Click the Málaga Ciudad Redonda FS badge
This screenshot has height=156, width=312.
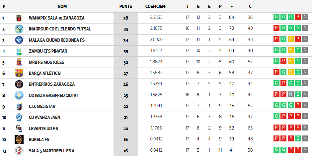click(19, 40)
